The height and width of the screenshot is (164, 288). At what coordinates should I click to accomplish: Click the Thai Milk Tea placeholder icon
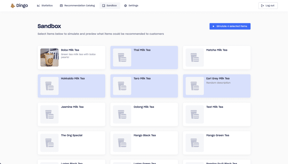click(x=122, y=57)
